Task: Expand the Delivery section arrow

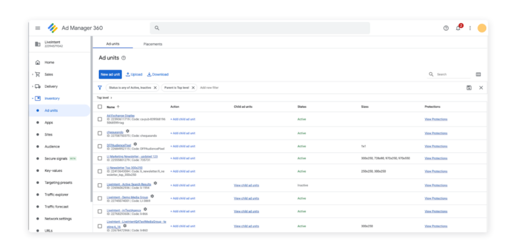Action: tap(32, 87)
